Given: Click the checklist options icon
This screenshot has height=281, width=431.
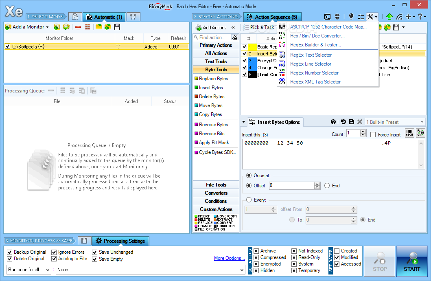Looking at the screenshot, I should pos(361,17).
